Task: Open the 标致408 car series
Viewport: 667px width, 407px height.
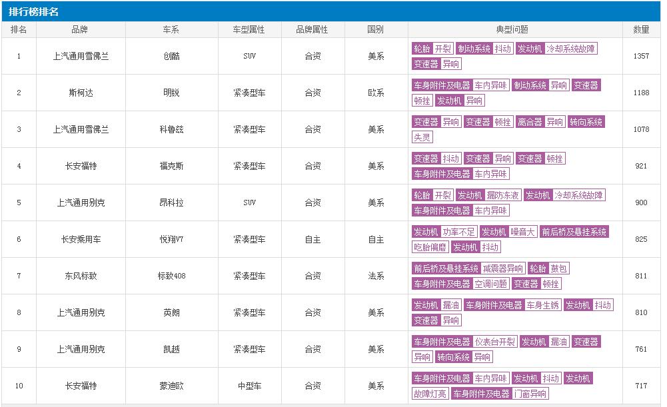Action: point(171,276)
